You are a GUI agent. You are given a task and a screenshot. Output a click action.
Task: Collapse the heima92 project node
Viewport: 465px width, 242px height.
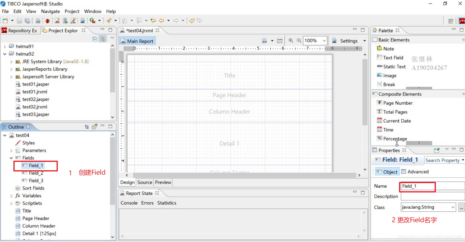click(5, 54)
